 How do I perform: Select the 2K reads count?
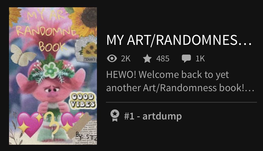tap(126, 59)
